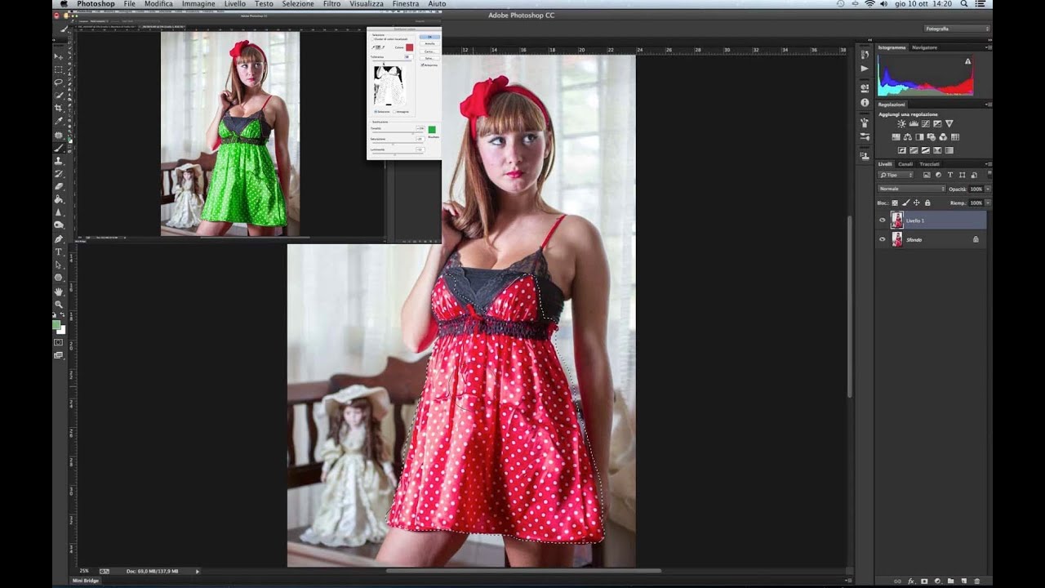Open the Apple menu

click(x=62, y=4)
